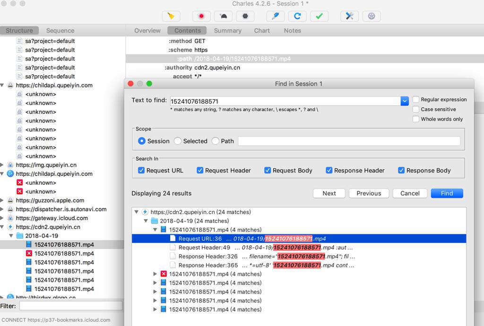The height and width of the screenshot is (326, 484).
Task: Expand the guzzoni.apple.com host node
Action: click(x=2, y=200)
